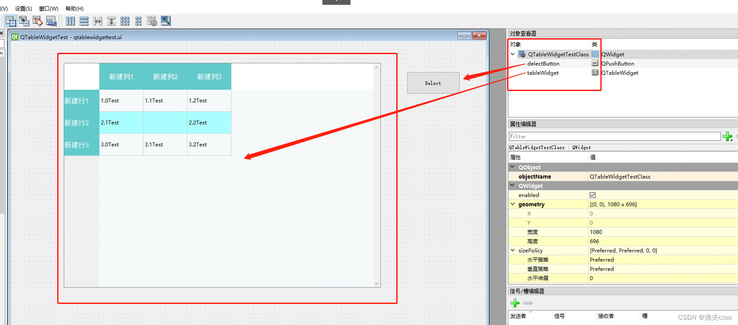The width and height of the screenshot is (738, 325).
Task: Click QPushButton class icon for delectButton
Action: point(595,63)
